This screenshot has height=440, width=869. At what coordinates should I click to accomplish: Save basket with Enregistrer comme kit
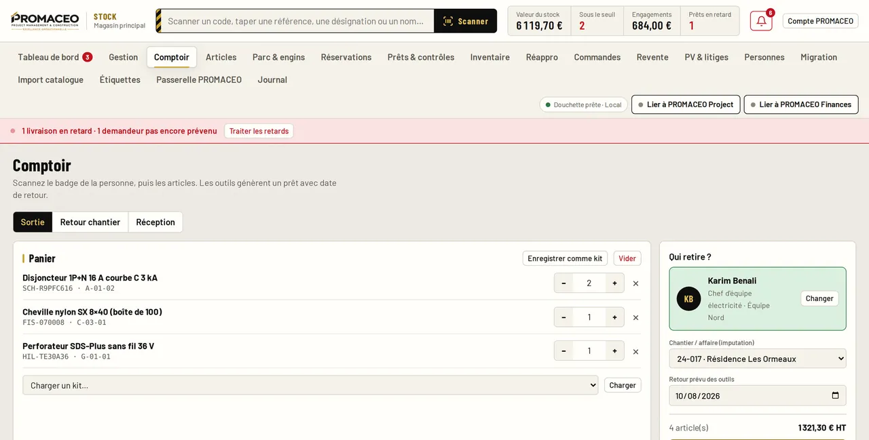(x=565, y=258)
